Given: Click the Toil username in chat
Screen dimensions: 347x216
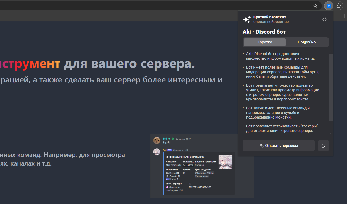Looking at the screenshot, I should point(165,139).
